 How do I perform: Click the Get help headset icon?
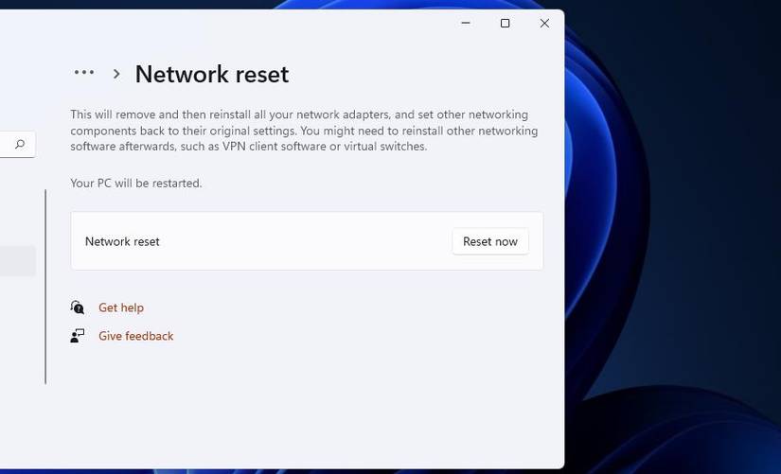click(x=78, y=307)
